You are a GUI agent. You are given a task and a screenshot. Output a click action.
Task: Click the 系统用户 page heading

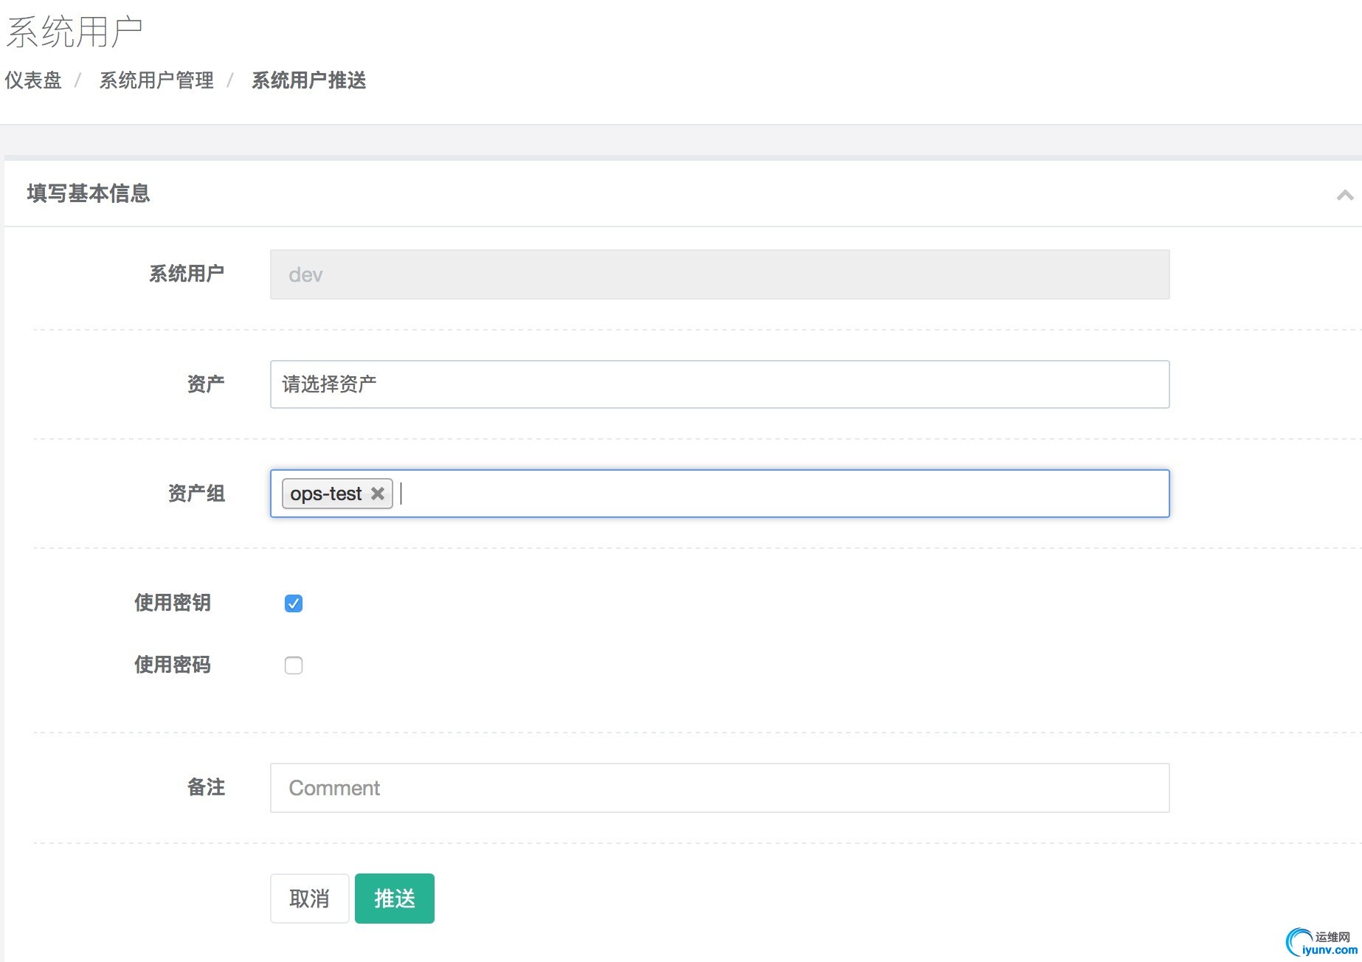74,32
